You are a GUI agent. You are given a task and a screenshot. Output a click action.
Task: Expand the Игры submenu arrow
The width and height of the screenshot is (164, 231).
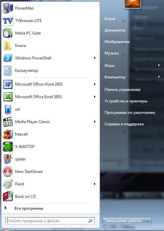(159, 65)
